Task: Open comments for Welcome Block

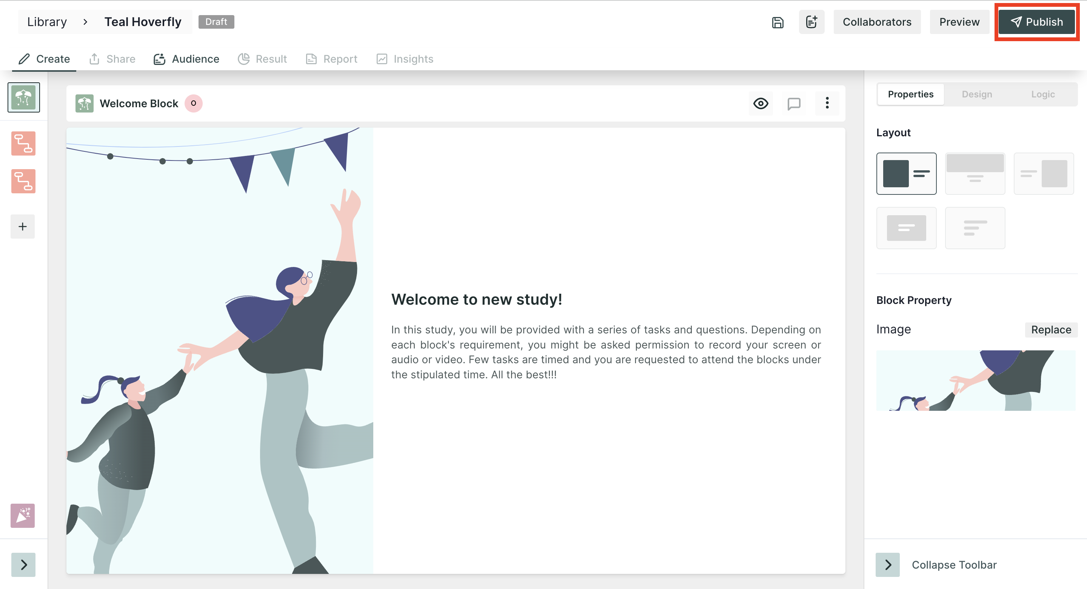Action: click(x=794, y=103)
